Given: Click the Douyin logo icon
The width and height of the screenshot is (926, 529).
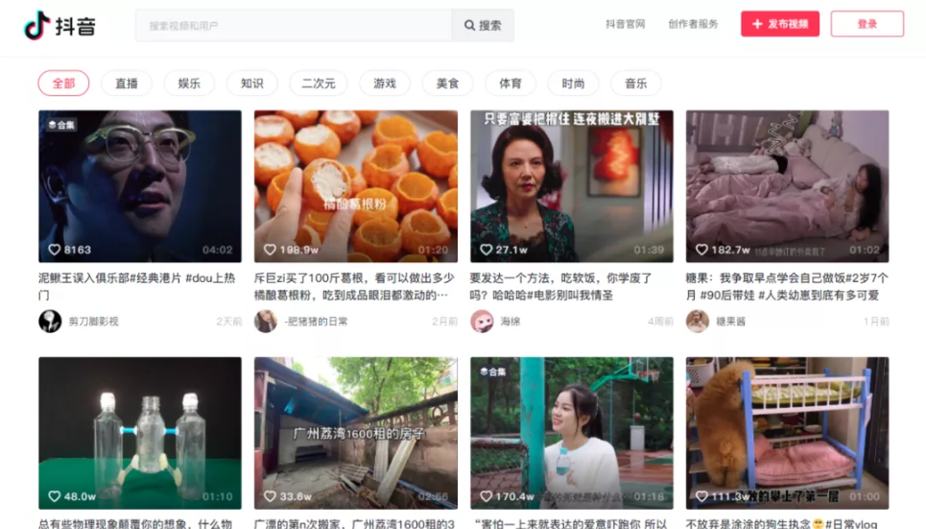Looking at the screenshot, I should [x=36, y=25].
